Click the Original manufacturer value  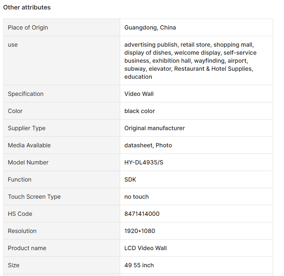[x=154, y=128]
